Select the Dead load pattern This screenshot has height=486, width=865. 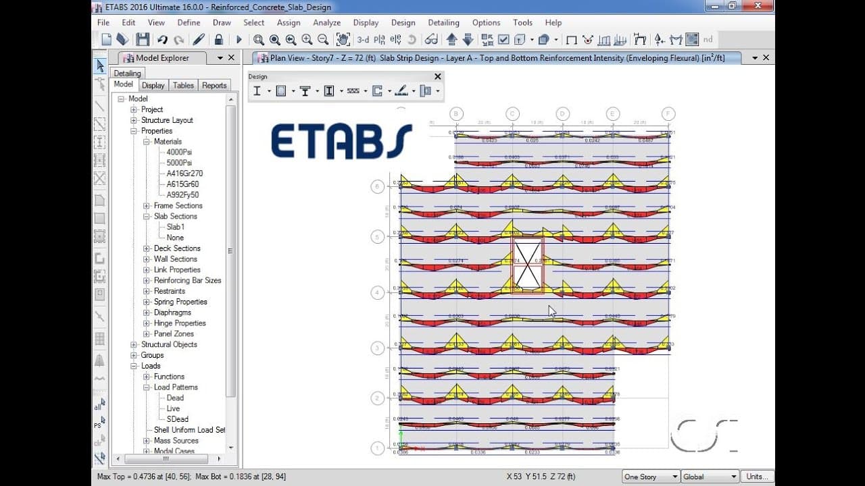click(x=175, y=398)
